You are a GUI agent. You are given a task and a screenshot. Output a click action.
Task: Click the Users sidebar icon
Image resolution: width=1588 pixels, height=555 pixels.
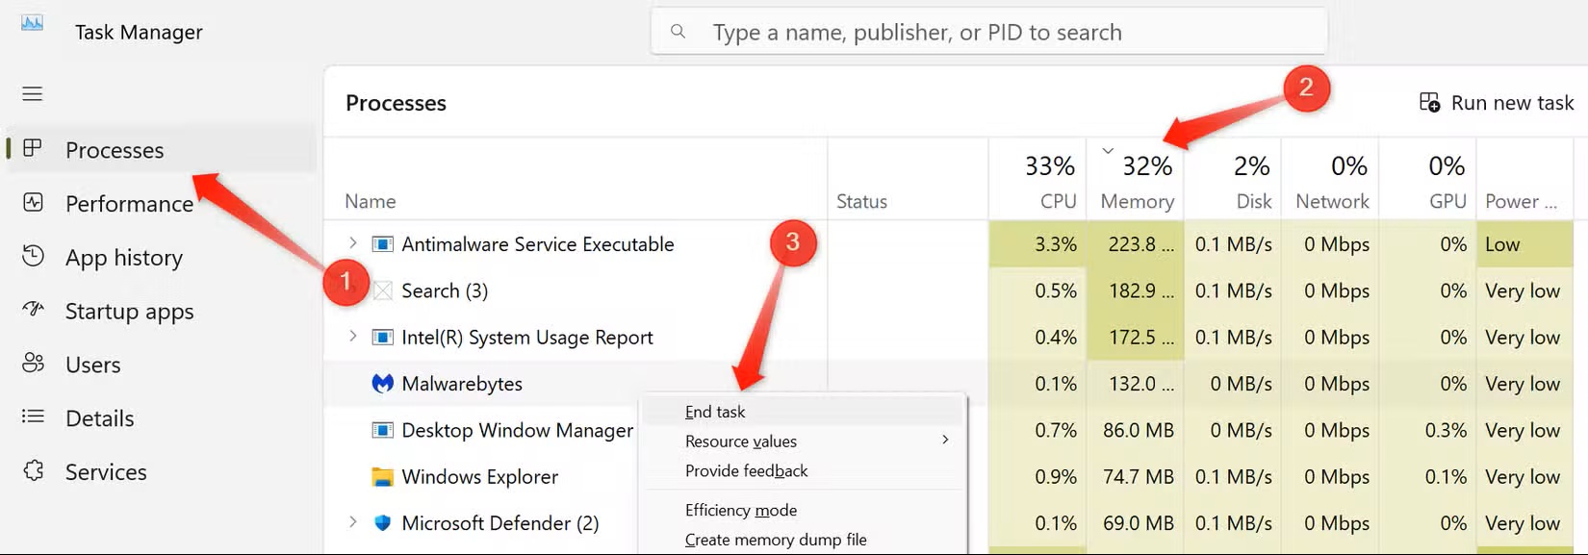[34, 364]
